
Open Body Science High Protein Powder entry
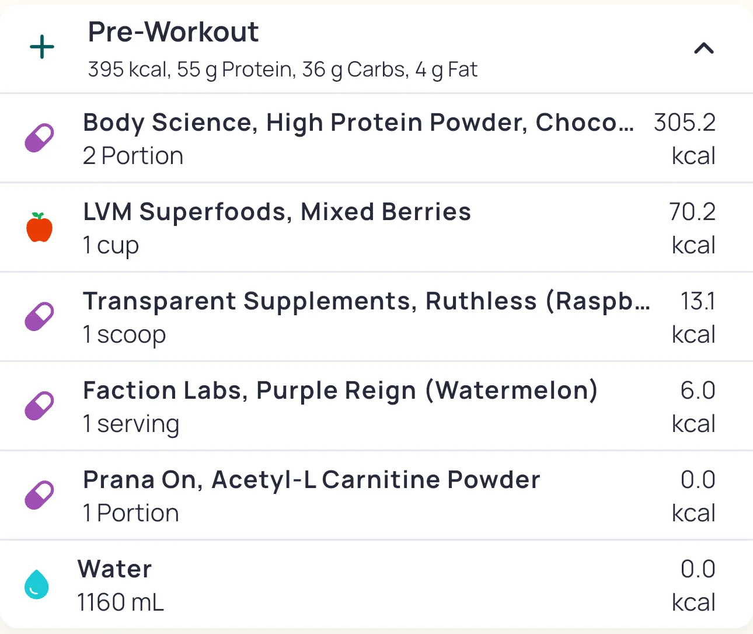(x=358, y=123)
